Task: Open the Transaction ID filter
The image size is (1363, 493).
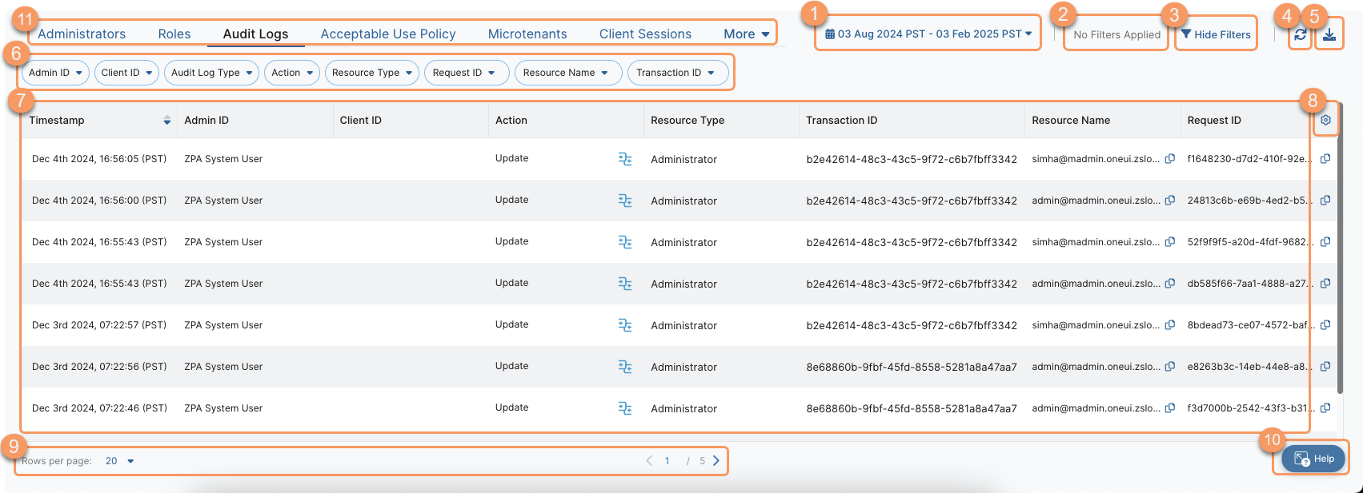Action: pyautogui.click(x=676, y=73)
